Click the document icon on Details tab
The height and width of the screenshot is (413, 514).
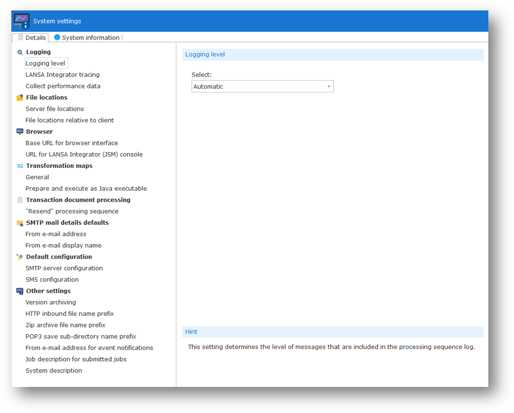(20, 37)
